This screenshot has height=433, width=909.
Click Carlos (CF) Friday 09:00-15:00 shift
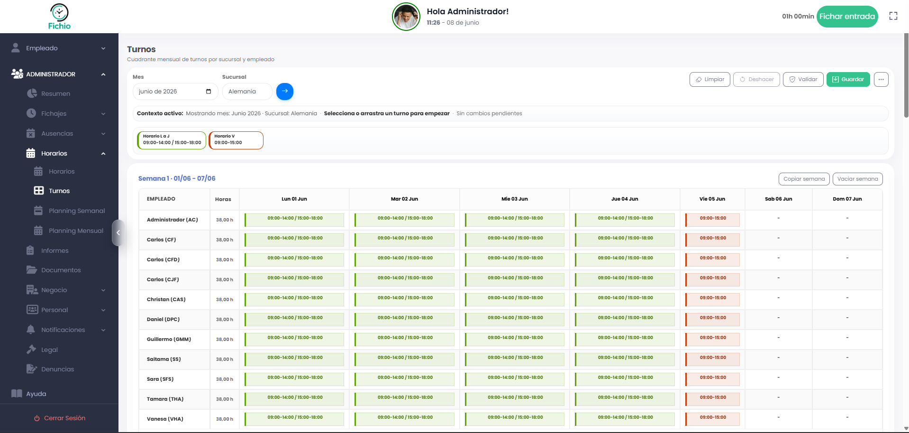tap(712, 240)
